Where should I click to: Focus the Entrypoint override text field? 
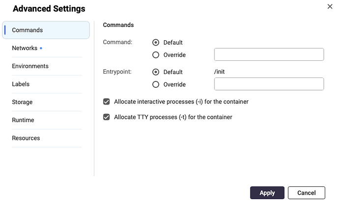pos(269,84)
